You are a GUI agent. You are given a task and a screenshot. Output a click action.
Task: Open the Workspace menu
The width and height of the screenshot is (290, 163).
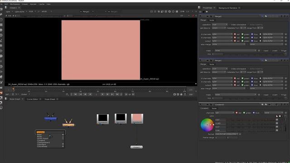[x=15, y=4]
